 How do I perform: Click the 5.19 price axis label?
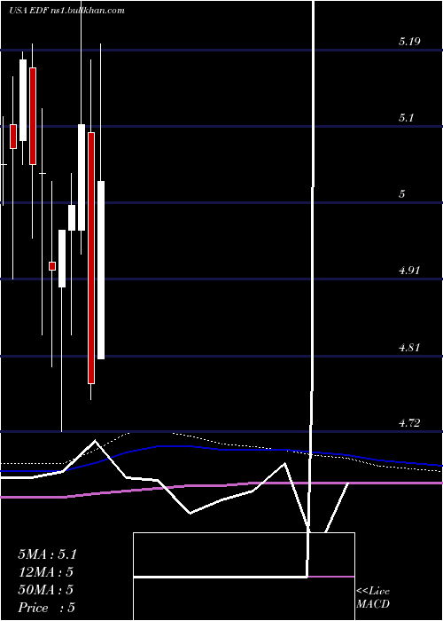pyautogui.click(x=409, y=41)
